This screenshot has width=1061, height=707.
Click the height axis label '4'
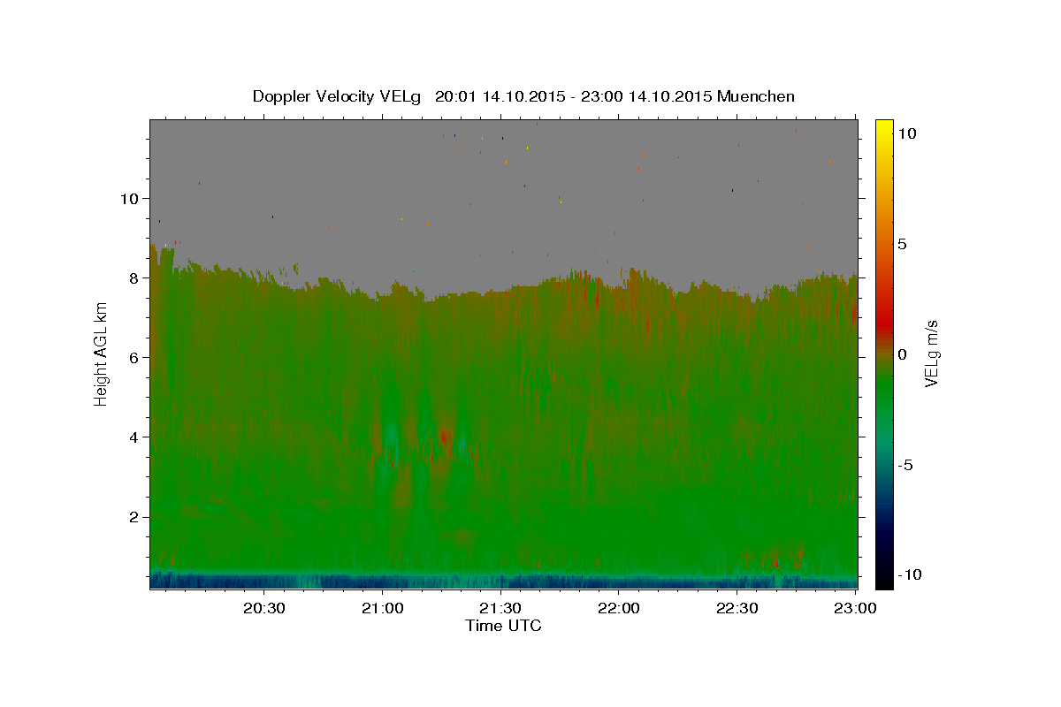point(134,437)
